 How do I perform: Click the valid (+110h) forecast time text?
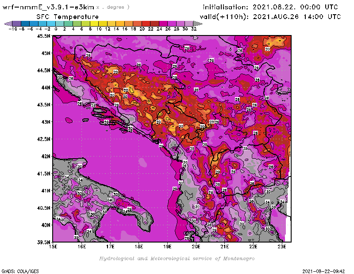tap(272, 16)
